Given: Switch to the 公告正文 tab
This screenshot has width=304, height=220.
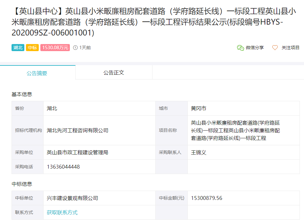Looking at the screenshot, I should pos(114,73).
